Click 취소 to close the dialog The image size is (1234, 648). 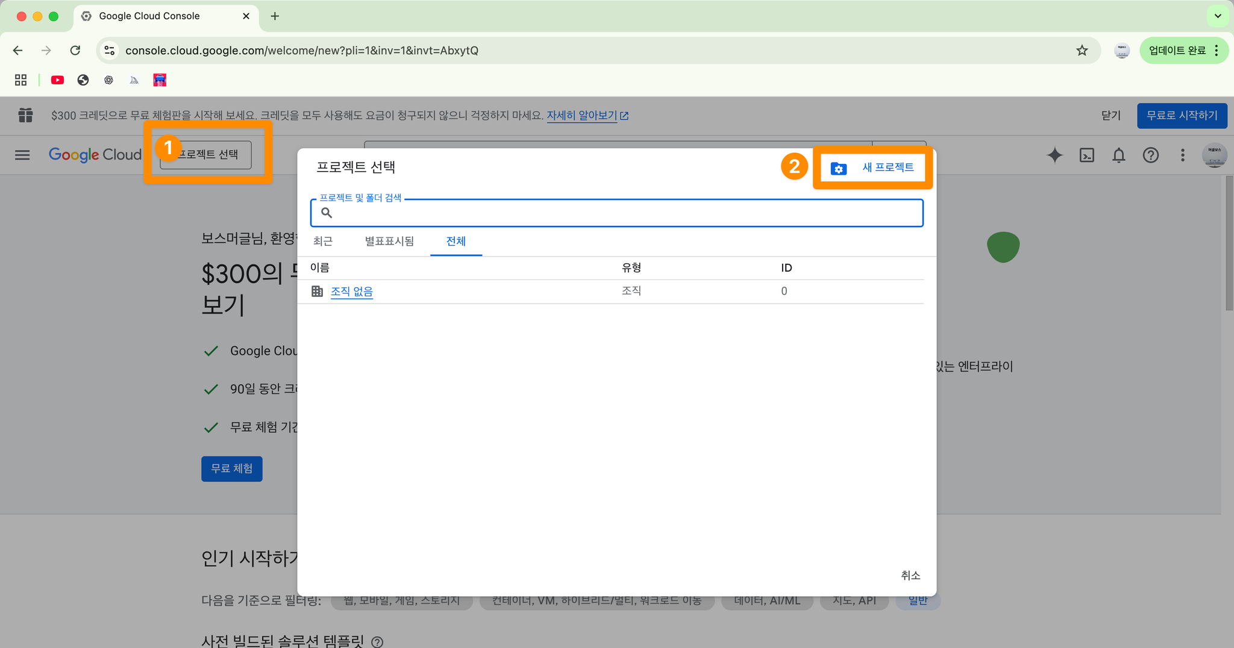pyautogui.click(x=910, y=576)
